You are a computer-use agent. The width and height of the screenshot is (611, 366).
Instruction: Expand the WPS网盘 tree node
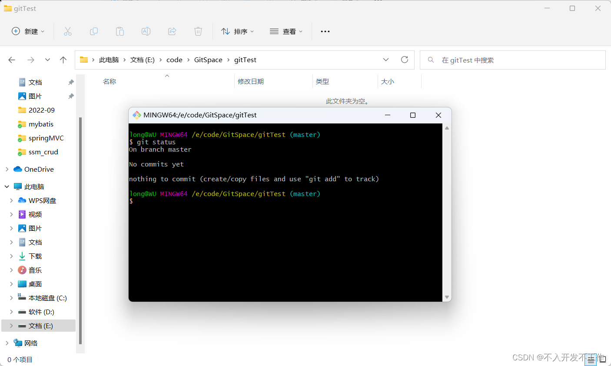click(x=11, y=200)
